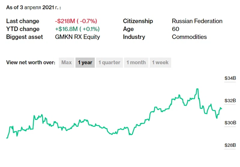Click the "Biggest asset" label
Screen dimensions: 240x167
point(25,37)
